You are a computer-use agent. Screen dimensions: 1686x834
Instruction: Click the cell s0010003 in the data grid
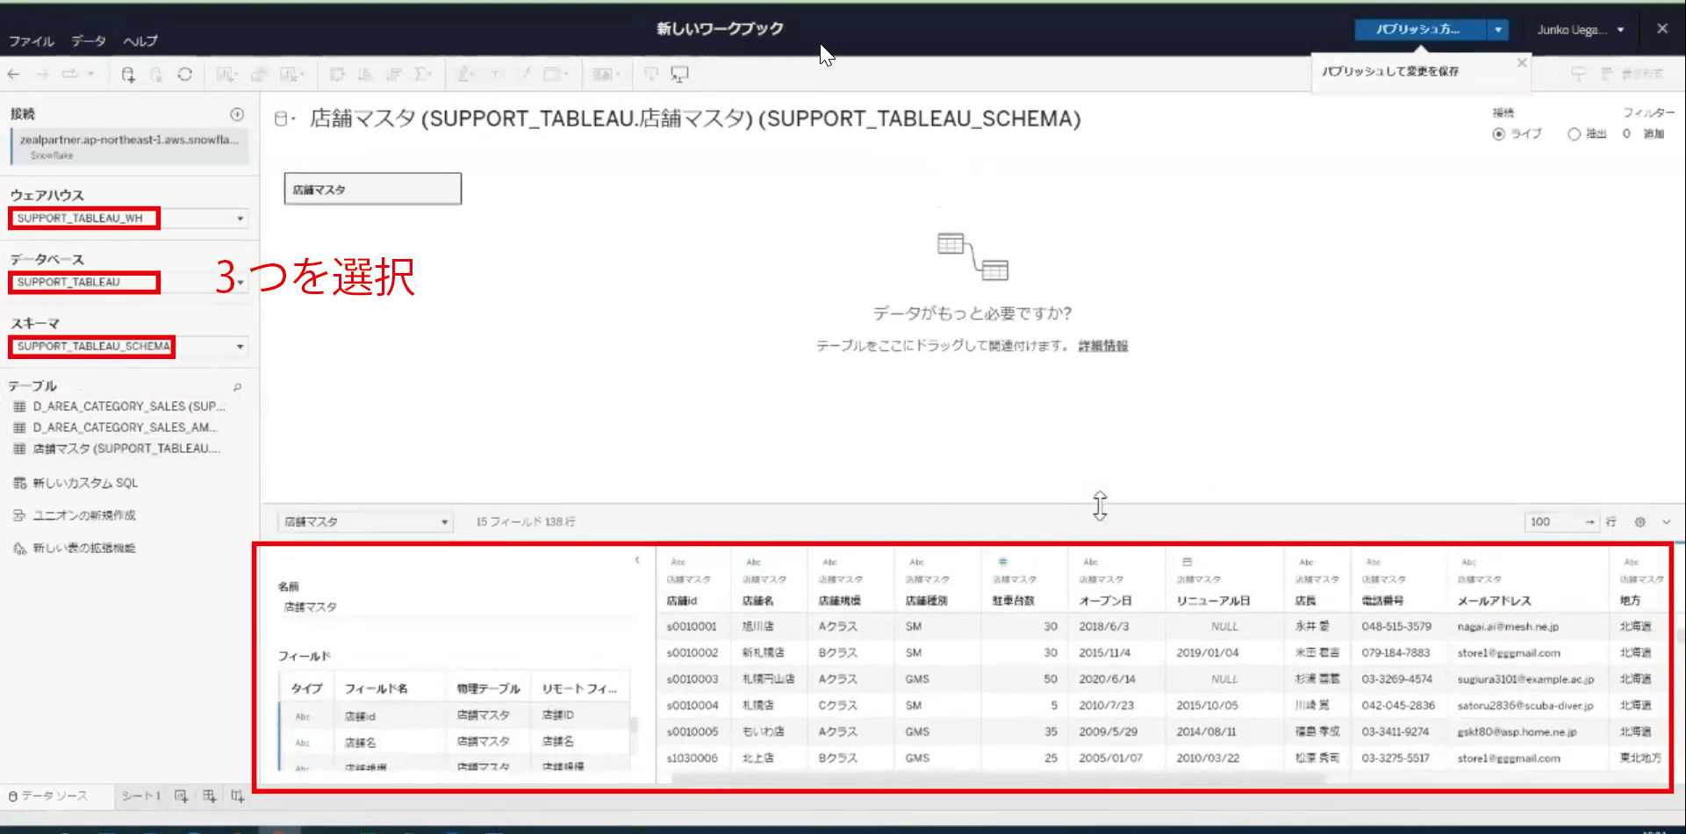tap(692, 679)
